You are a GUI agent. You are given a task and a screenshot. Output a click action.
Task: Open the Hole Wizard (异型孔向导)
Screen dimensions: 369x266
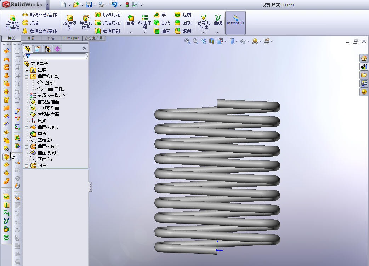pyautogui.click(x=86, y=22)
